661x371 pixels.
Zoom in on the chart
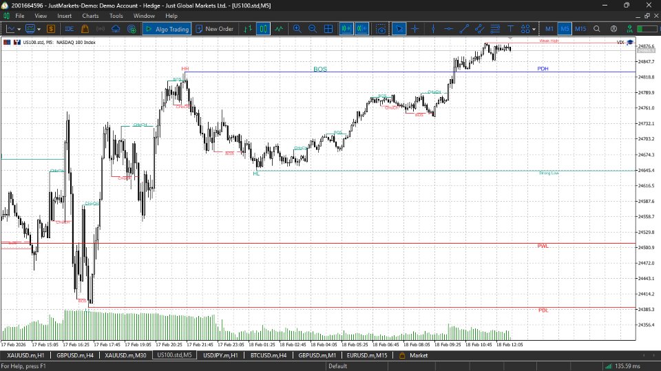point(297,29)
